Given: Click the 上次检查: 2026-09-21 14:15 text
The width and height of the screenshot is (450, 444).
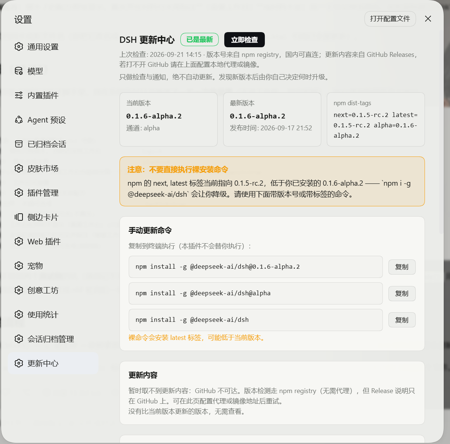Looking at the screenshot, I should click(x=160, y=55).
